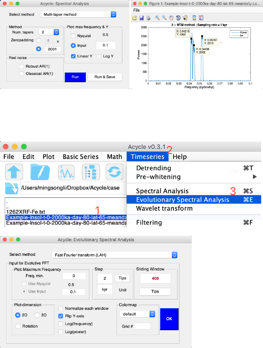This screenshot has height=348, width=263.
Task: Enable the Rotation checkbox
Action: click(x=18, y=326)
